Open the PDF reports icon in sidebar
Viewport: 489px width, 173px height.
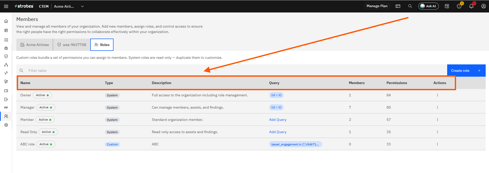pos(6,108)
